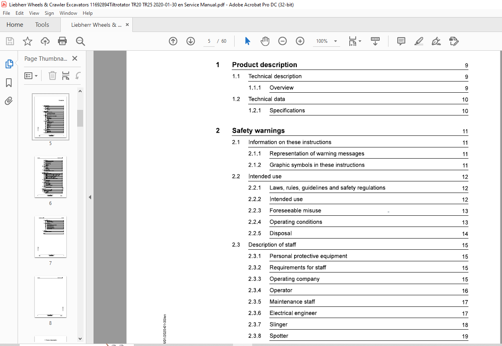Open Attachments paperclip panel
This screenshot has height=346, width=502.
(x=9, y=101)
